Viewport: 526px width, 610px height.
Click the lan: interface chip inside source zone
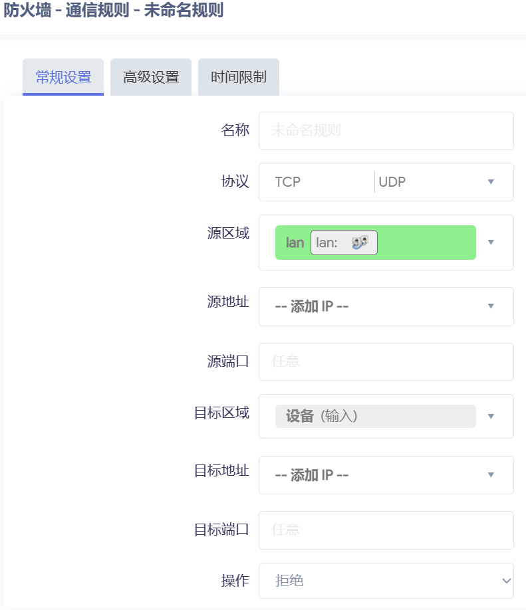point(343,243)
